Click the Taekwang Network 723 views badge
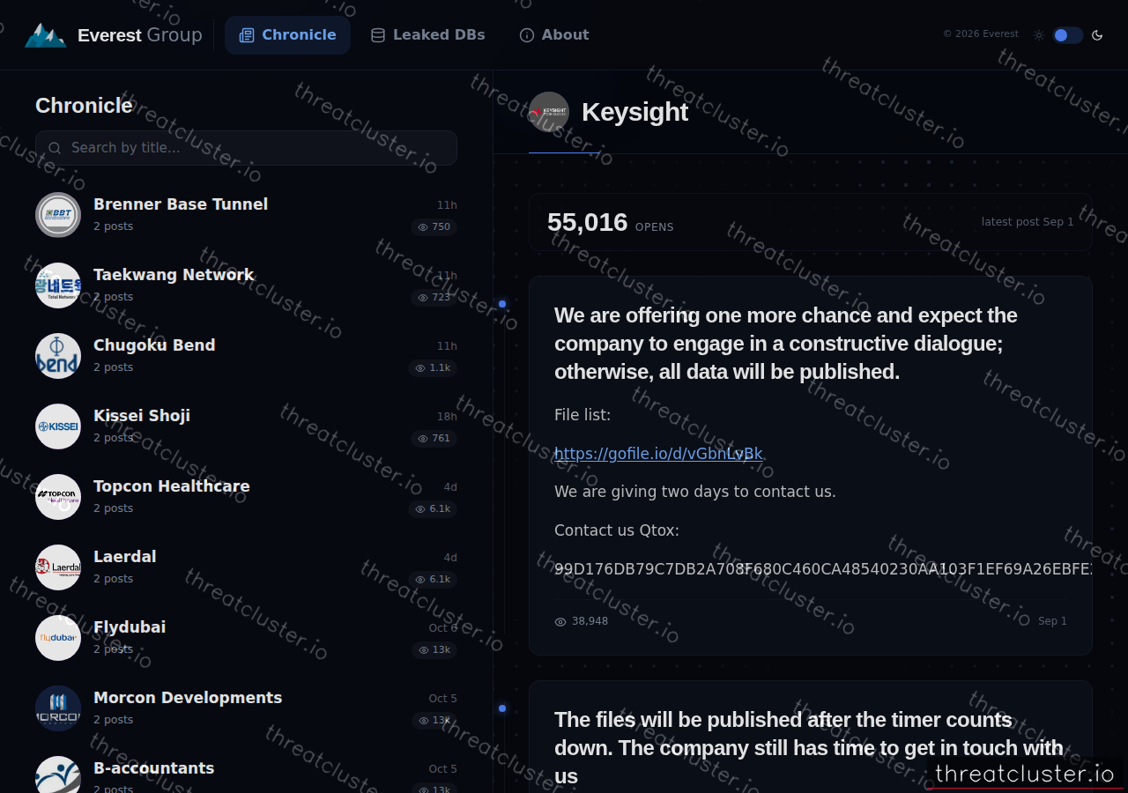Image resolution: width=1128 pixels, height=793 pixels. click(x=434, y=298)
